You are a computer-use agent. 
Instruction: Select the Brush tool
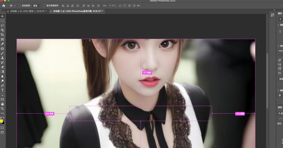click(2, 53)
